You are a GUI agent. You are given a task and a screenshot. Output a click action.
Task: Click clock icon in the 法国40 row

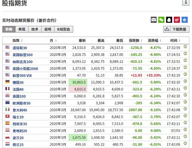coord(185,88)
